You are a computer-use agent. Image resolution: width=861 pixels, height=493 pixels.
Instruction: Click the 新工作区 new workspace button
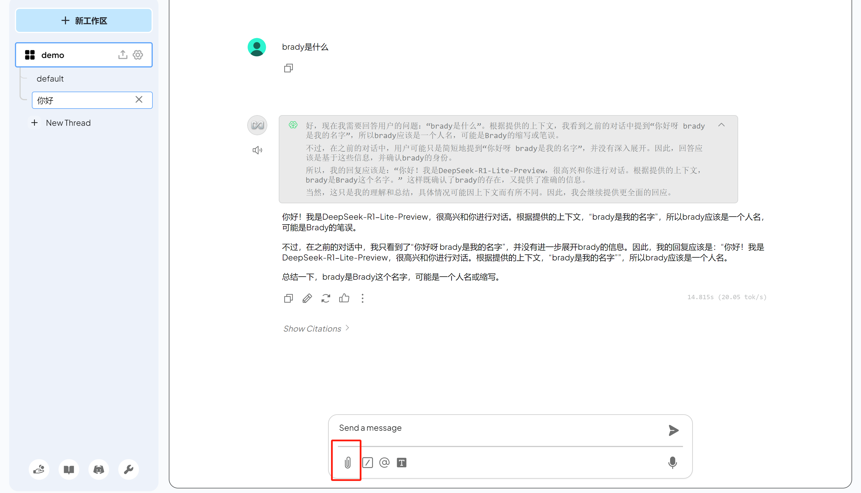point(84,21)
